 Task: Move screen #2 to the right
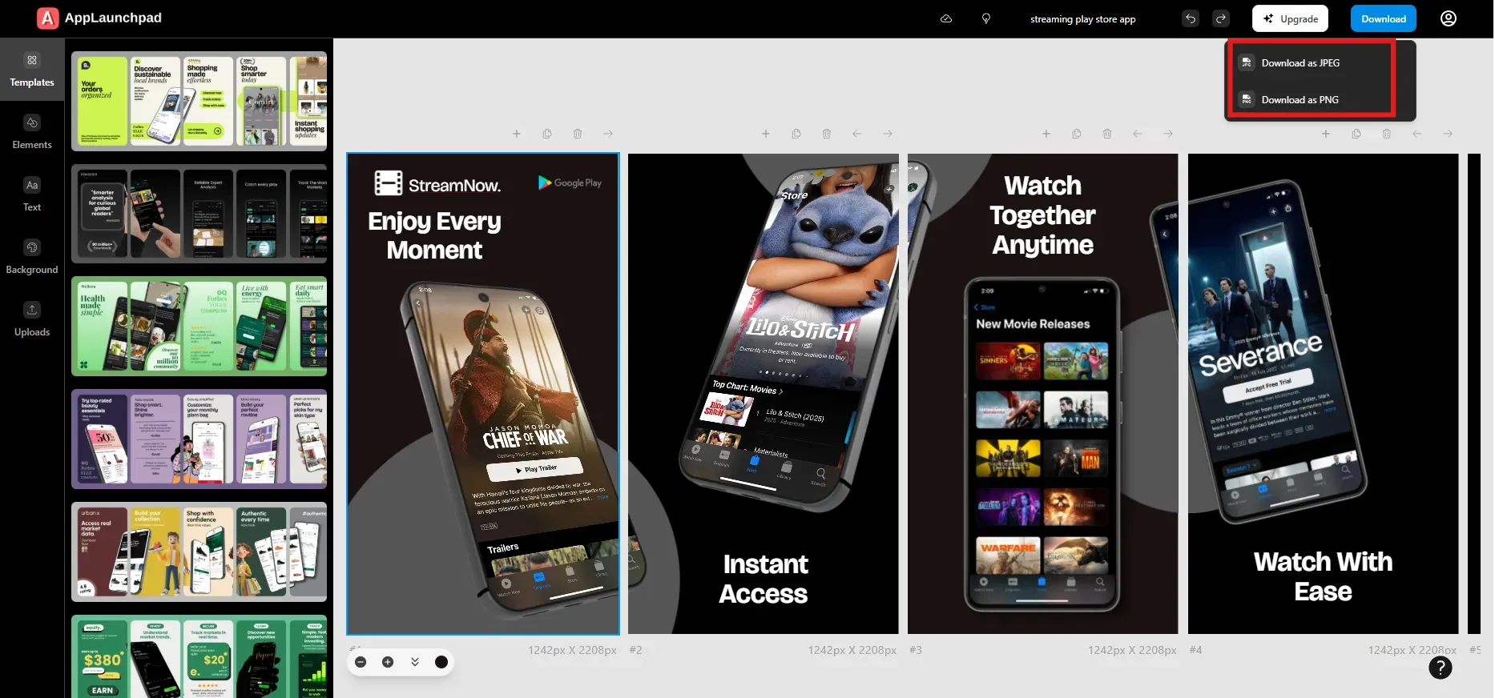click(888, 134)
